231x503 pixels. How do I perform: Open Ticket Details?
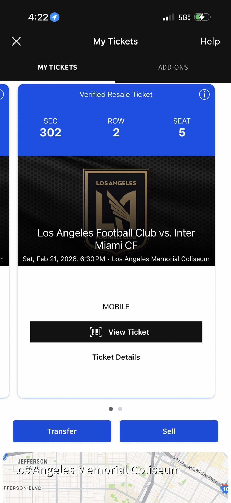[116, 357]
